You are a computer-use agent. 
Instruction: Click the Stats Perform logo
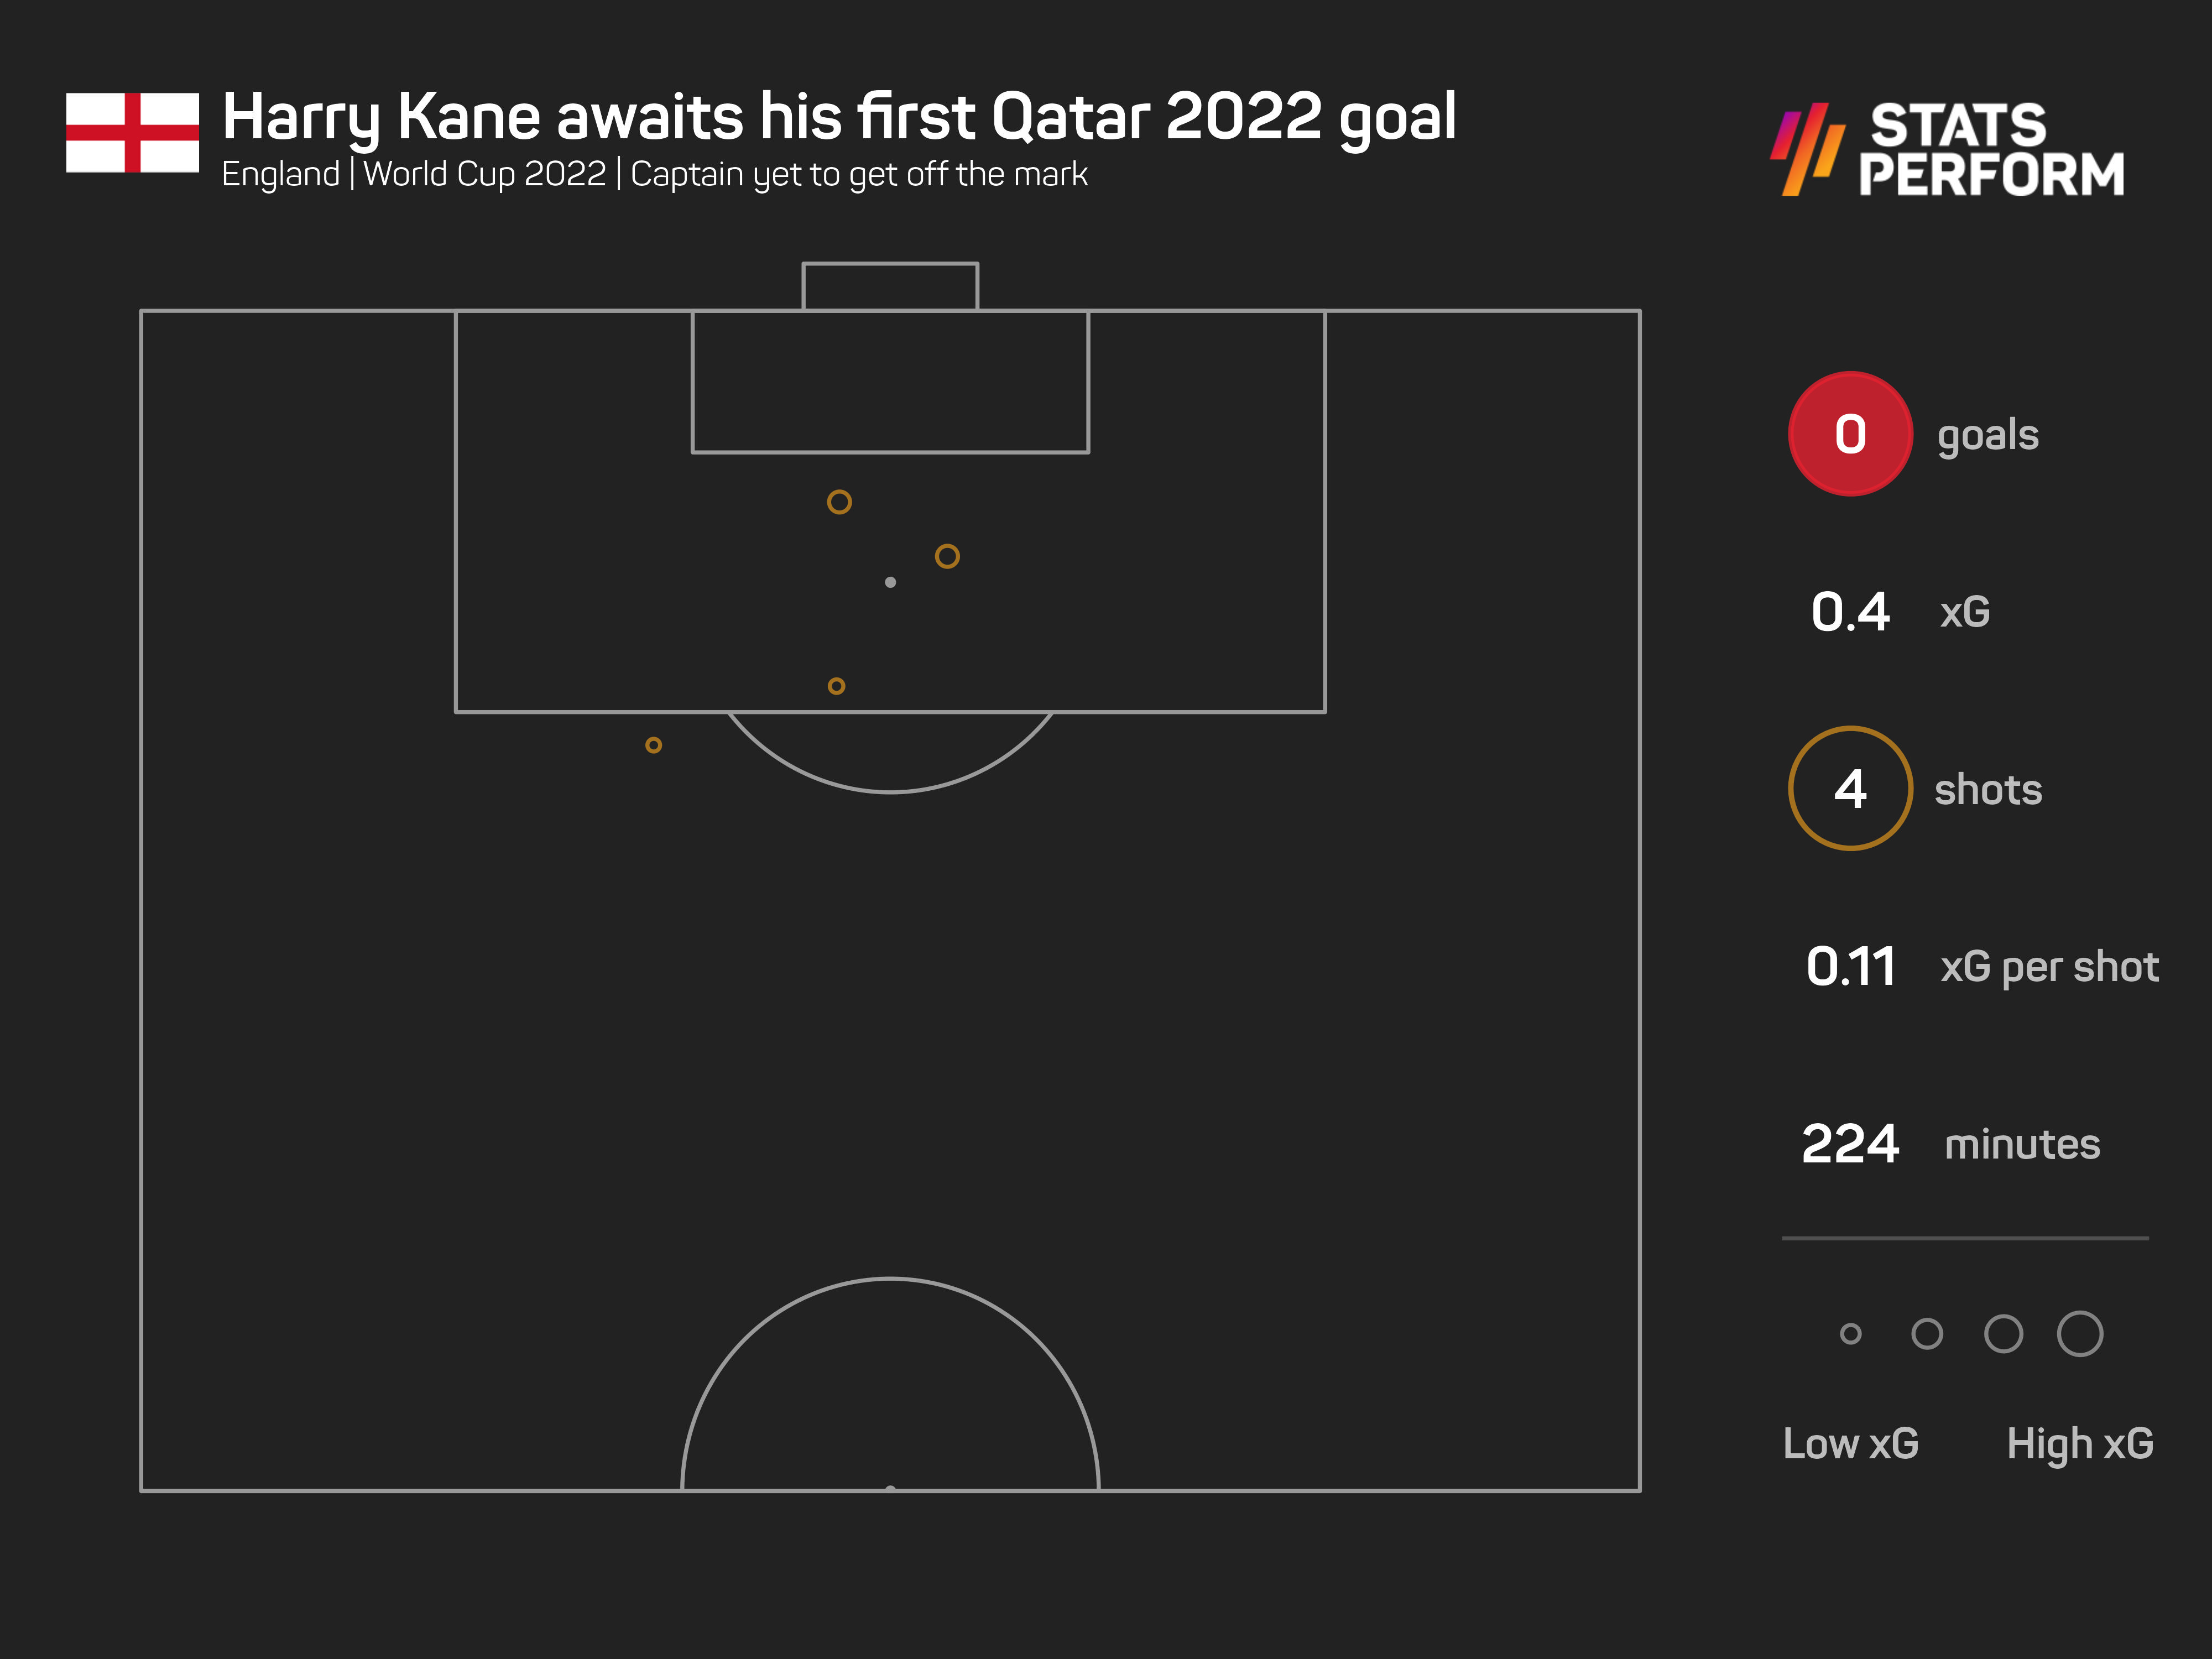coord(1947,149)
